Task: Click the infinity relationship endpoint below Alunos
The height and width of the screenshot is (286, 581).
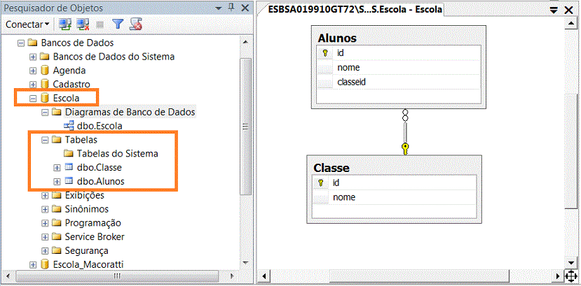Action: [405, 115]
